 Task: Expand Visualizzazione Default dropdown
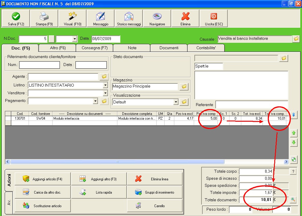pyautogui.click(x=176, y=102)
